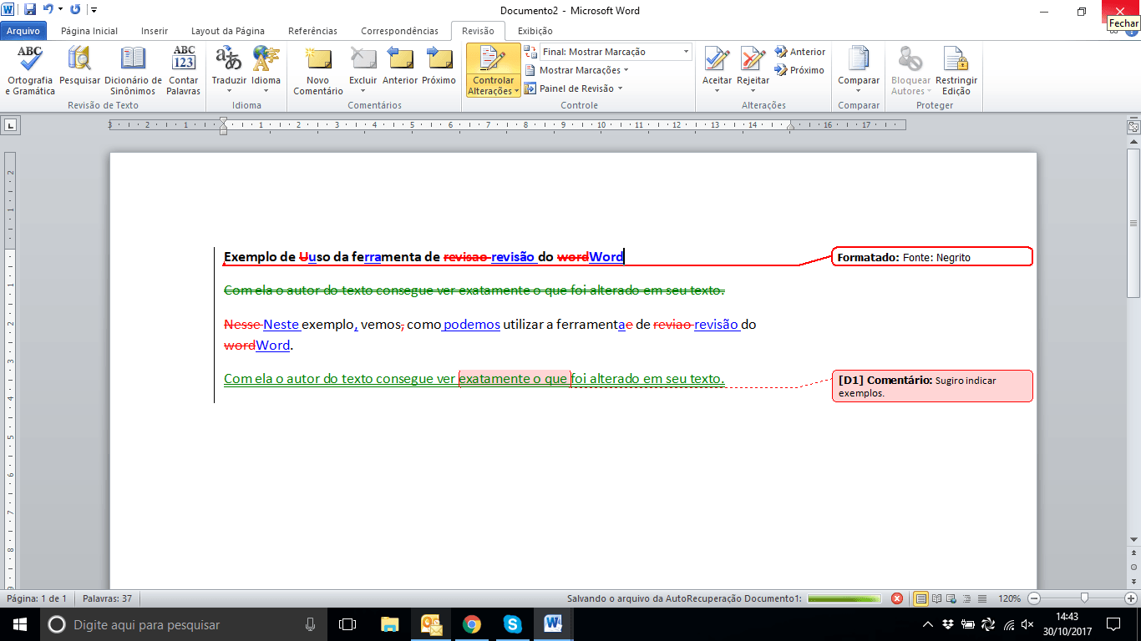
Task: Open the Arquivo file menu
Action: coord(23,31)
